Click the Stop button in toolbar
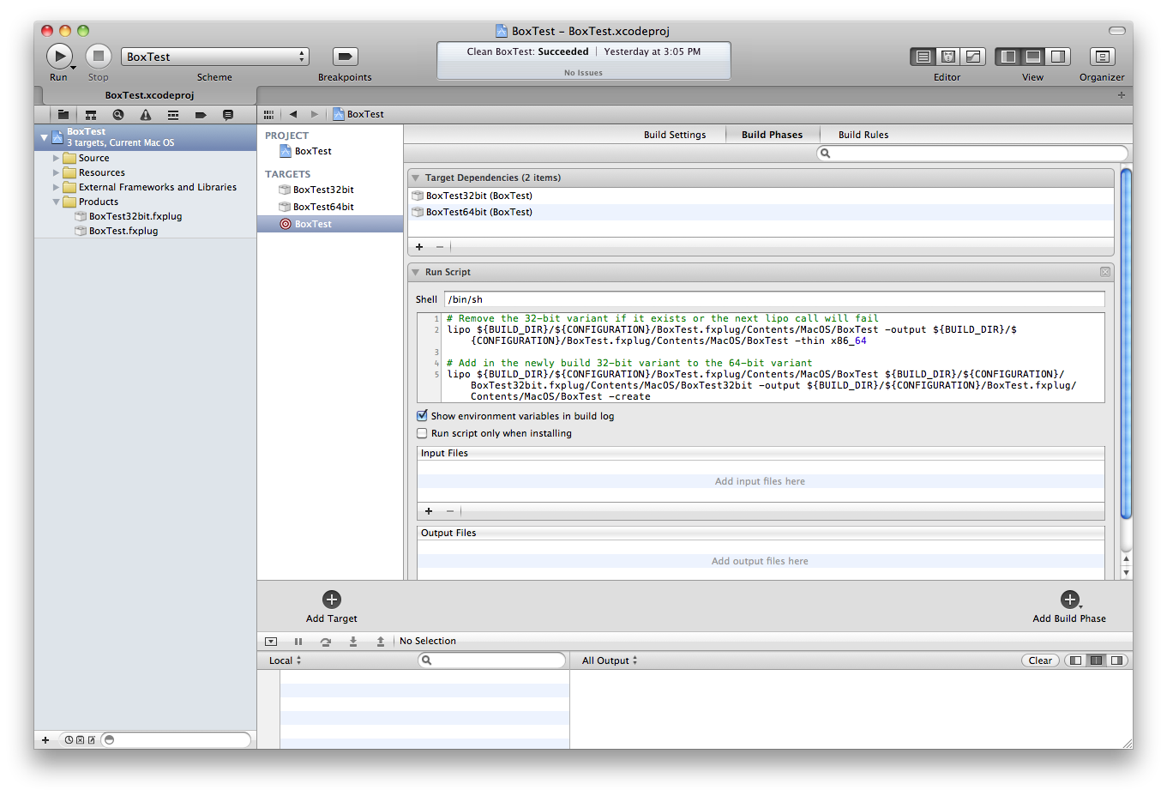1167x796 pixels. [99, 57]
